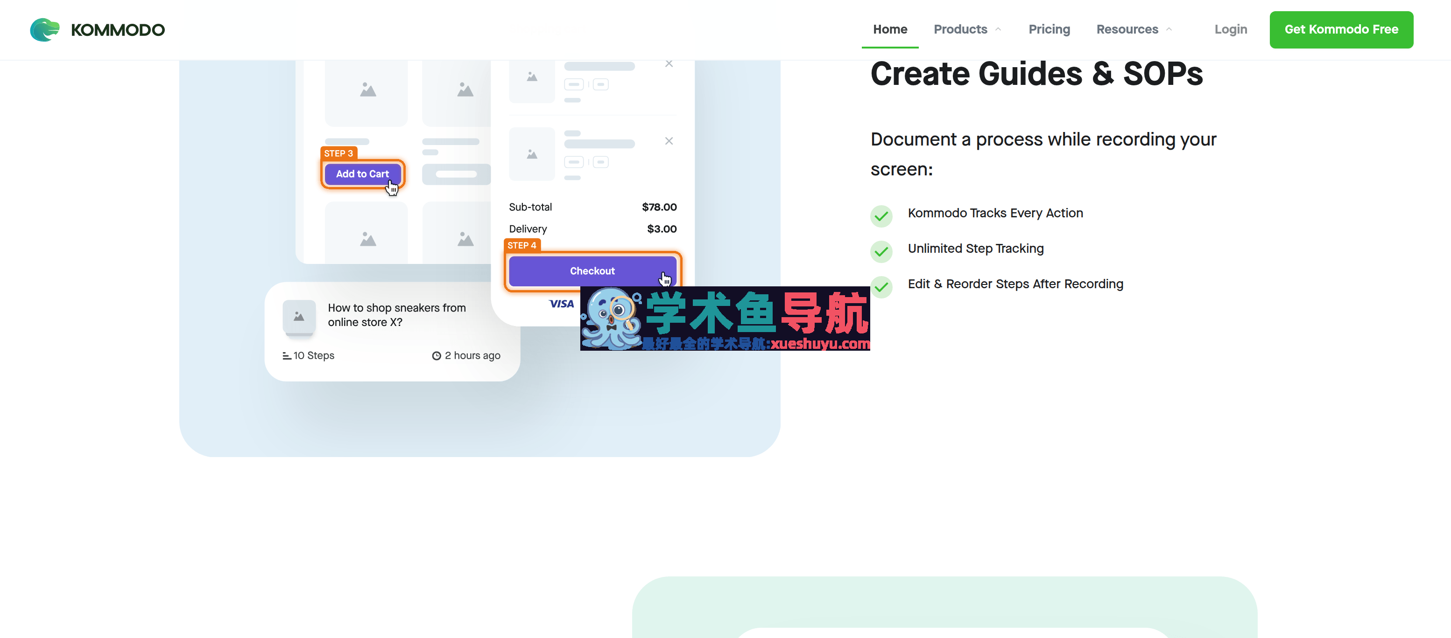Remove the second cart item with X
The image size is (1451, 638).
point(669,141)
